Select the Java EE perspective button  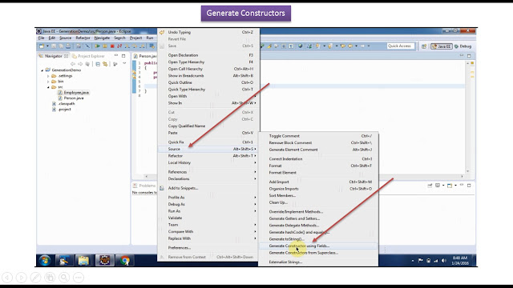click(x=442, y=46)
